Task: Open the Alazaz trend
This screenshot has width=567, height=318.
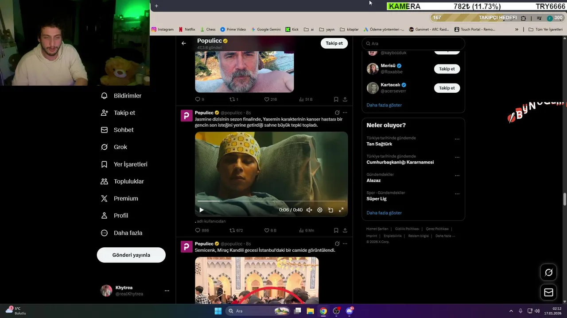Action: click(373, 180)
